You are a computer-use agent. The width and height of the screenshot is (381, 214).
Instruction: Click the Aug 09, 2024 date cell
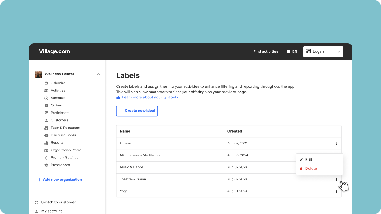(x=238, y=143)
